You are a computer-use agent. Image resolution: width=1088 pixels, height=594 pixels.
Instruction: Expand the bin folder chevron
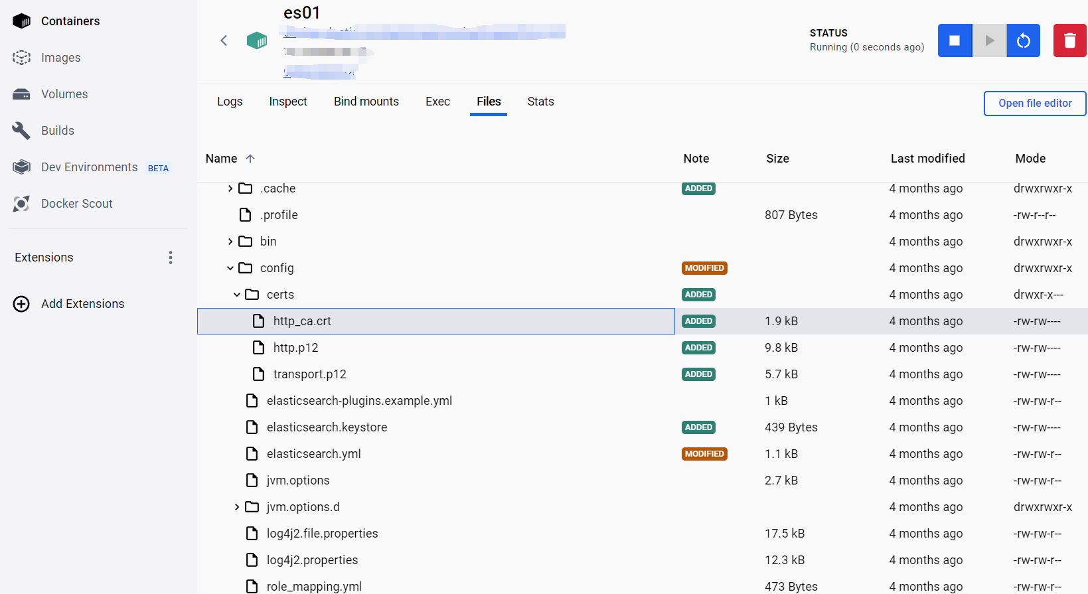[230, 242]
